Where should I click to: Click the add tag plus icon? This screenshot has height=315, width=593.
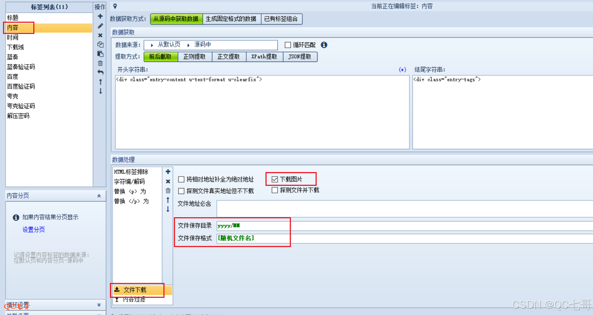(x=100, y=16)
